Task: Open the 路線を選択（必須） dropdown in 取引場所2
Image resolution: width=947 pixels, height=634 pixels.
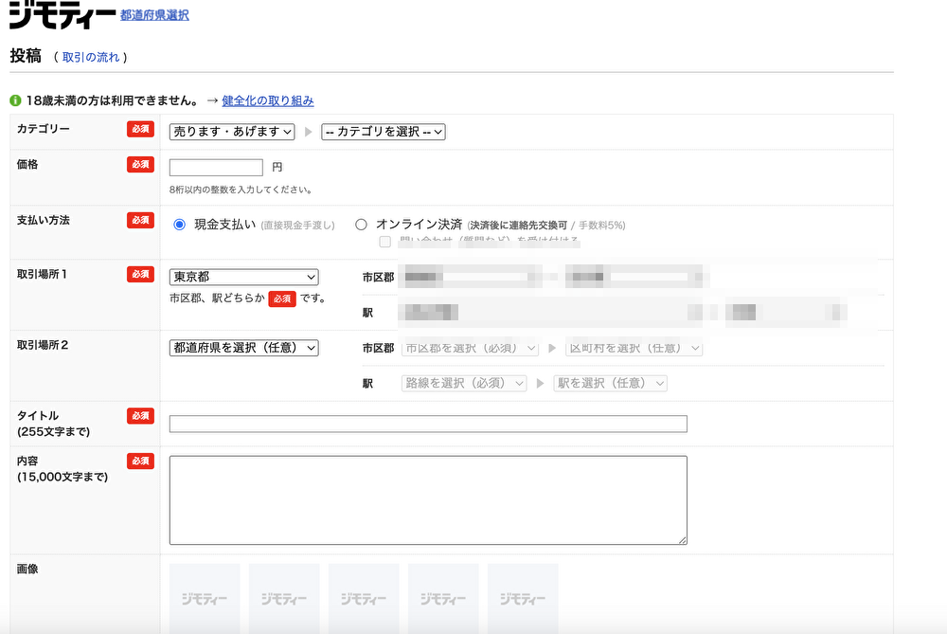Action: [464, 383]
